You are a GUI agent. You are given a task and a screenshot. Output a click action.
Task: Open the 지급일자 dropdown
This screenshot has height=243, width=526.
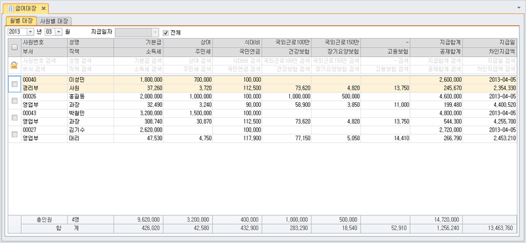point(155,32)
